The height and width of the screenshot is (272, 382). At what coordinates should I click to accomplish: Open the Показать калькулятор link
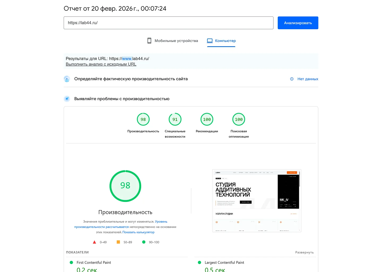(x=138, y=232)
